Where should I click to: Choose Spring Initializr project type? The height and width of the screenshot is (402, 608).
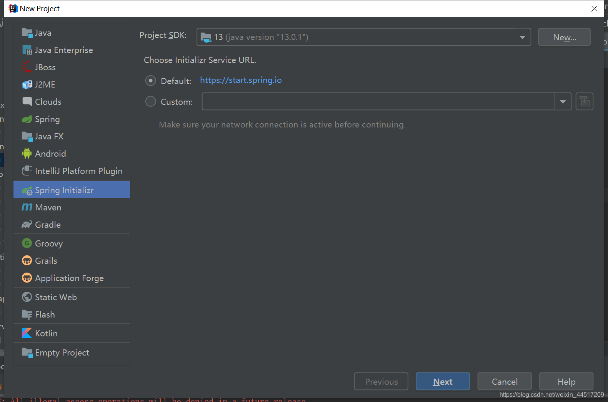pos(72,190)
